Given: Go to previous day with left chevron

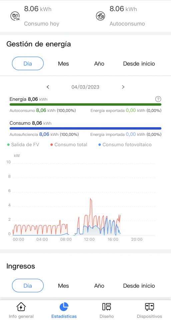Looking at the screenshot, I should click(48, 87).
